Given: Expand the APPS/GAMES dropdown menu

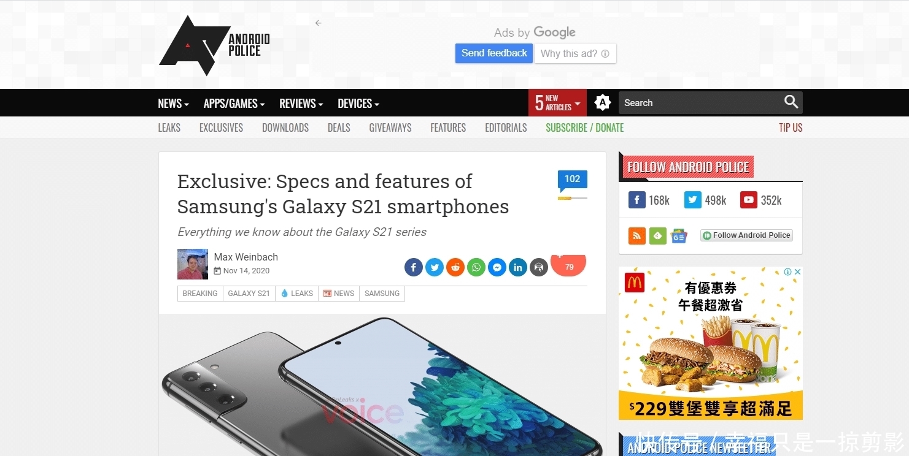Looking at the screenshot, I should tap(234, 104).
